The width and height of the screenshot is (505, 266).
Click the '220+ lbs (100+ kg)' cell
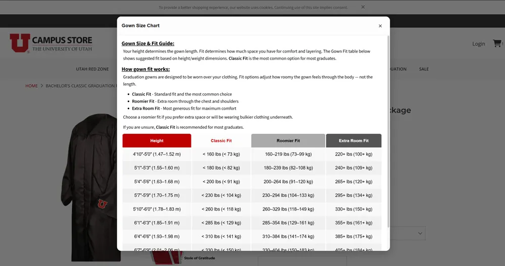pos(353,154)
